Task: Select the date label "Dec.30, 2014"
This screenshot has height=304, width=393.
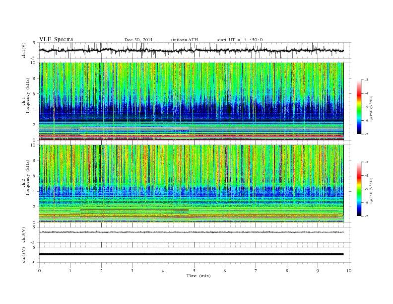Action: (138, 40)
